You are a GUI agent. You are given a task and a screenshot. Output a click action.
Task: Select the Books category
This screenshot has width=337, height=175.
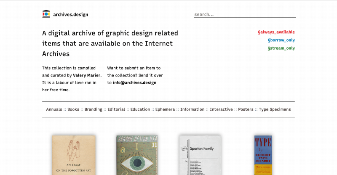point(73,109)
